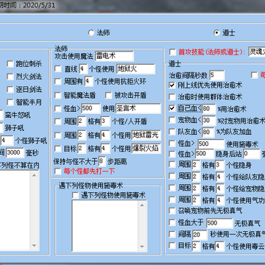
Task: Enable the 目标 个怪用 爆裂火焰 checkbox
Action: [x=57, y=149]
